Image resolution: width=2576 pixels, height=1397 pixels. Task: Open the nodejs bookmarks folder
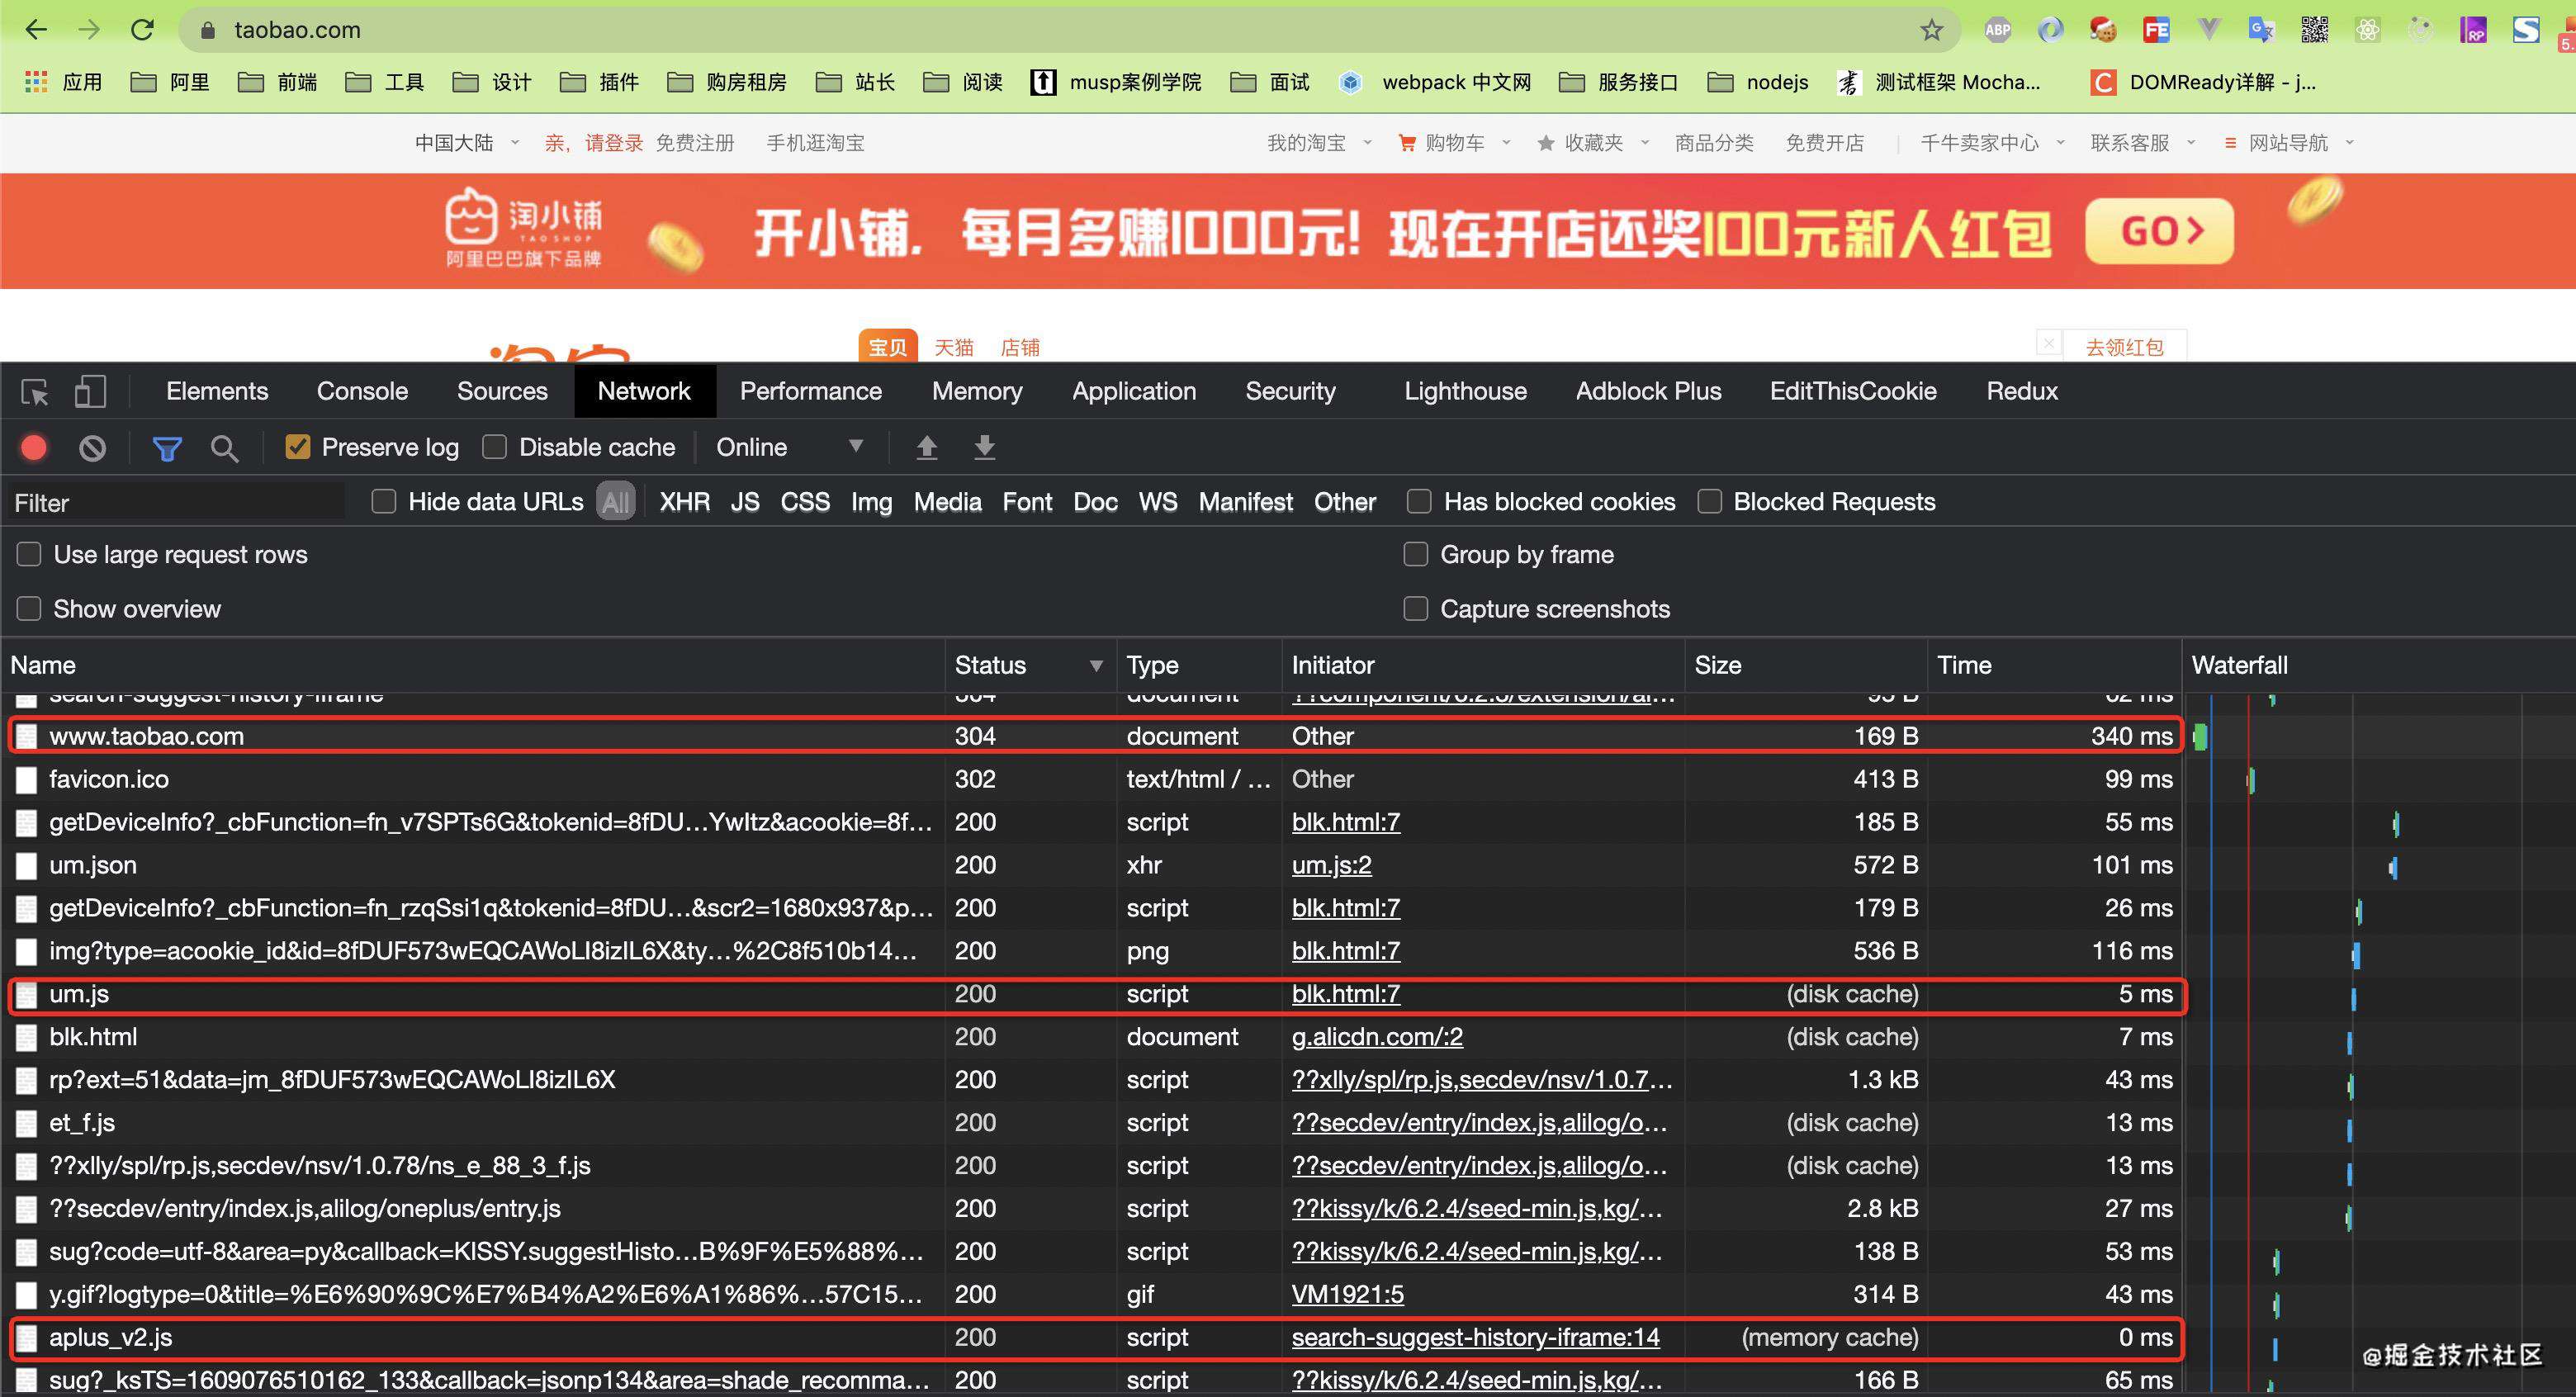[1758, 82]
